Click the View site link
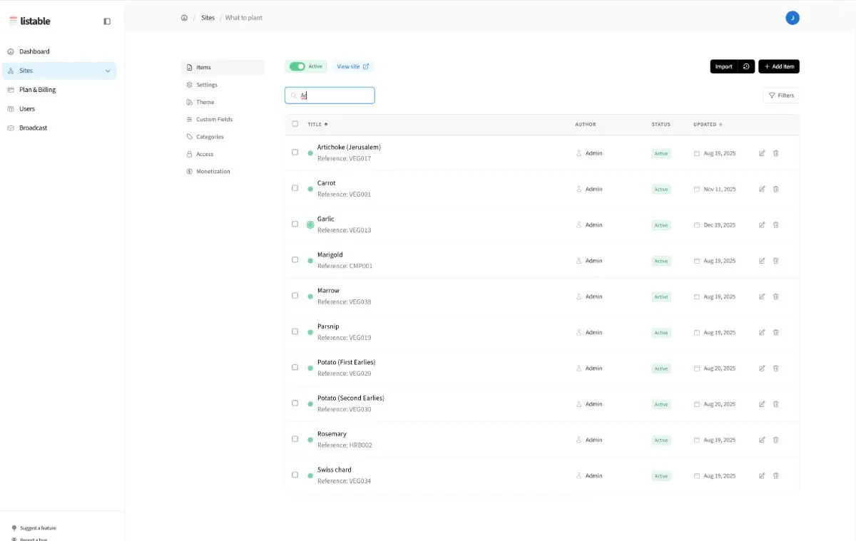 (x=353, y=66)
